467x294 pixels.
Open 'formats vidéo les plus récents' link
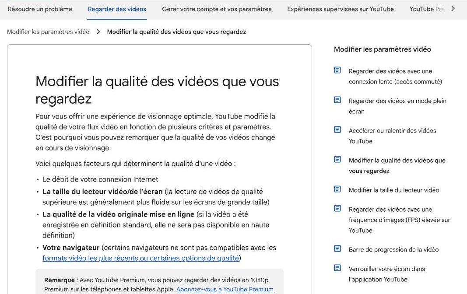[x=140, y=258]
